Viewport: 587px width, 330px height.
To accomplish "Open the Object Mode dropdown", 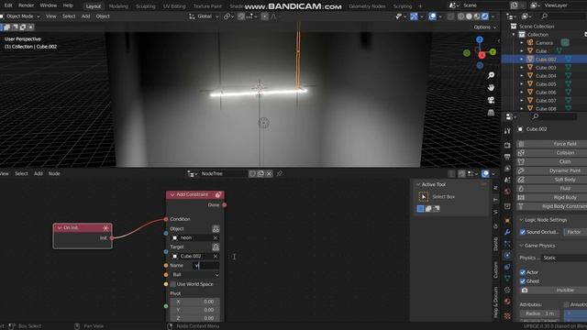I will coord(20,16).
